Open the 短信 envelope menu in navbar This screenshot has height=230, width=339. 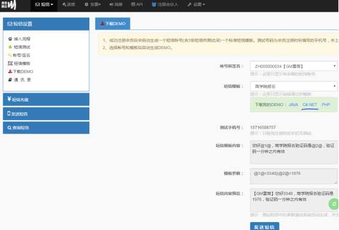[44, 4]
